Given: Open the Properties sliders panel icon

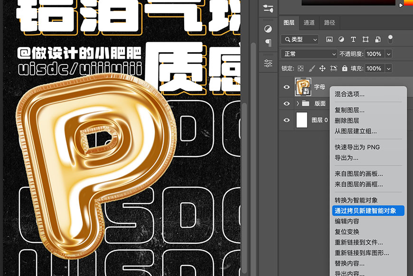Looking at the screenshot, I should click(x=268, y=63).
